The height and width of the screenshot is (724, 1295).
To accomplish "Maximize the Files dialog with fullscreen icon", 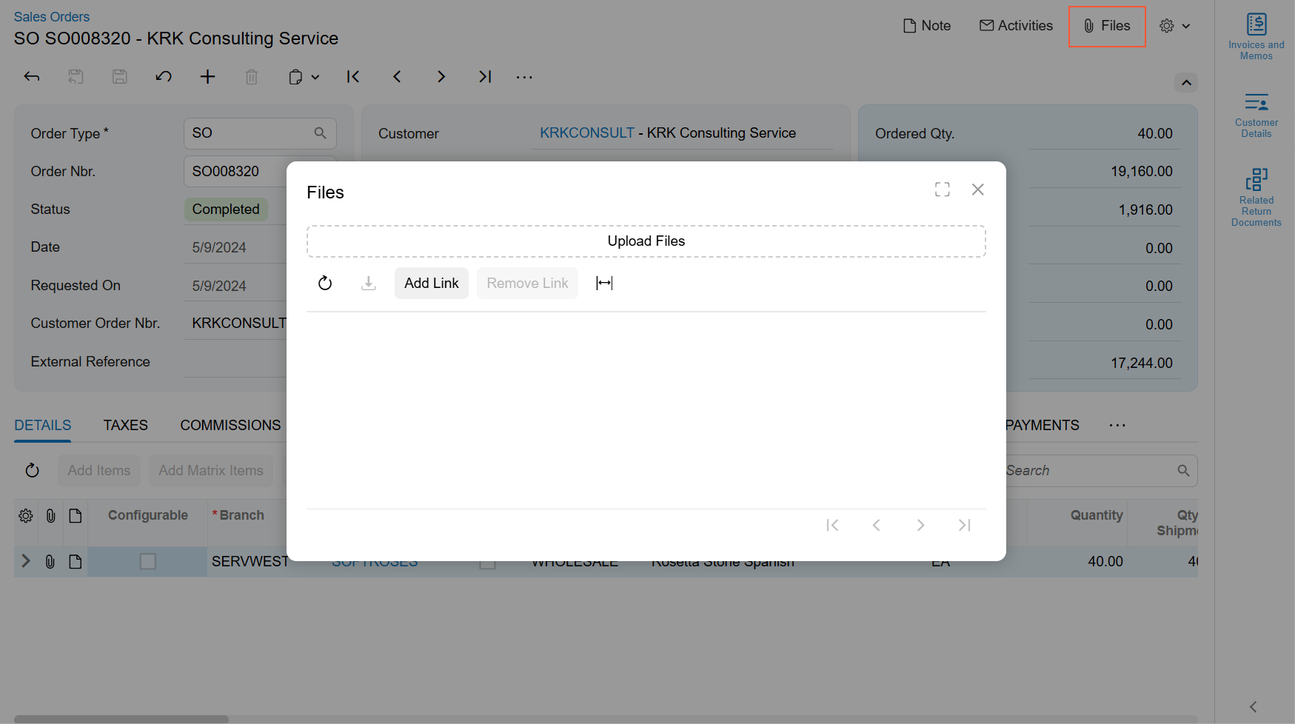I will 942,190.
